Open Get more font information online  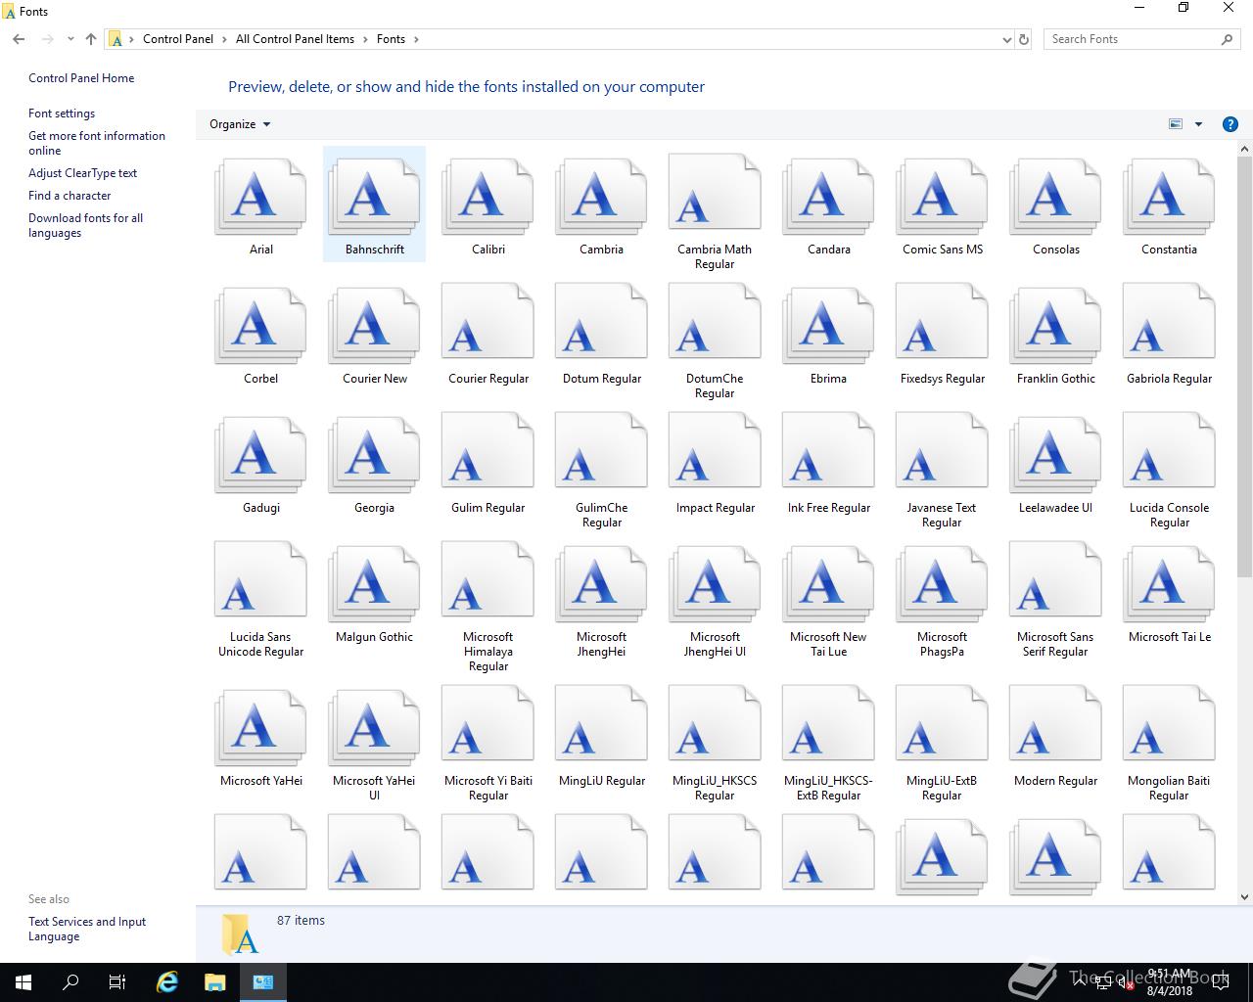[x=97, y=143]
